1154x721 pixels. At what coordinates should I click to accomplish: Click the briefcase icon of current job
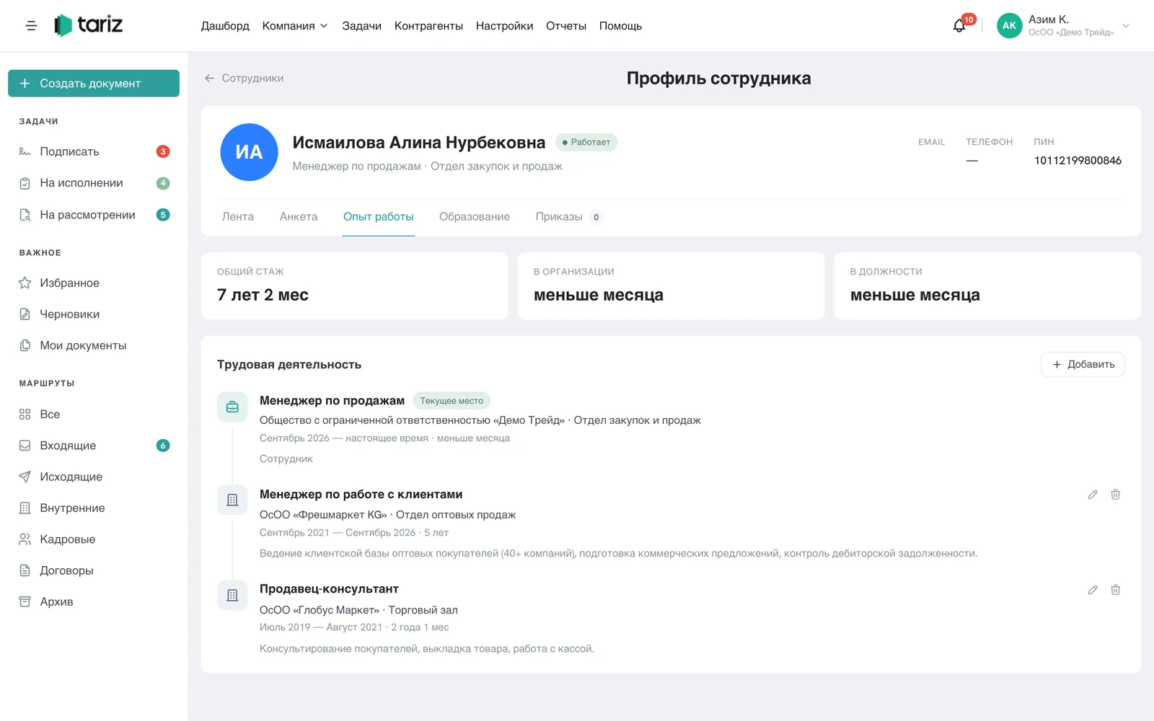point(232,407)
